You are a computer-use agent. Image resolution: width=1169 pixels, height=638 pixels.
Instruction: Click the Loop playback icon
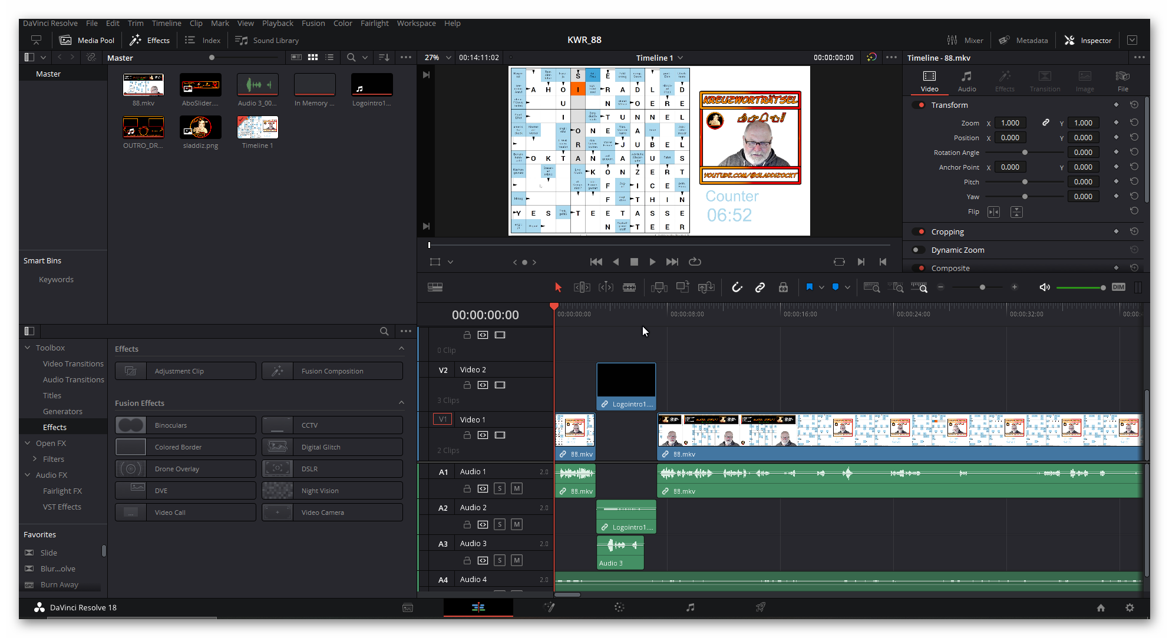pyautogui.click(x=695, y=262)
